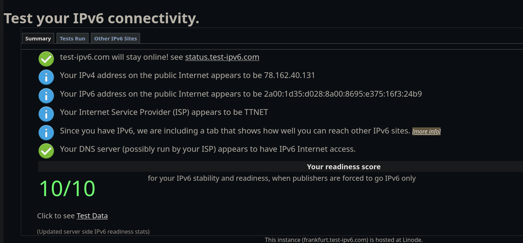Click the TTNET provider name text
This screenshot has width=523, height=243.
coord(256,112)
